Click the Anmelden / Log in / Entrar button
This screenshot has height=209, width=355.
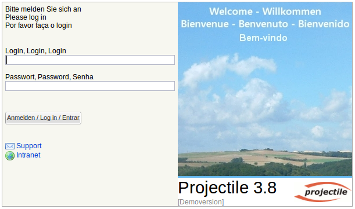pos(43,118)
